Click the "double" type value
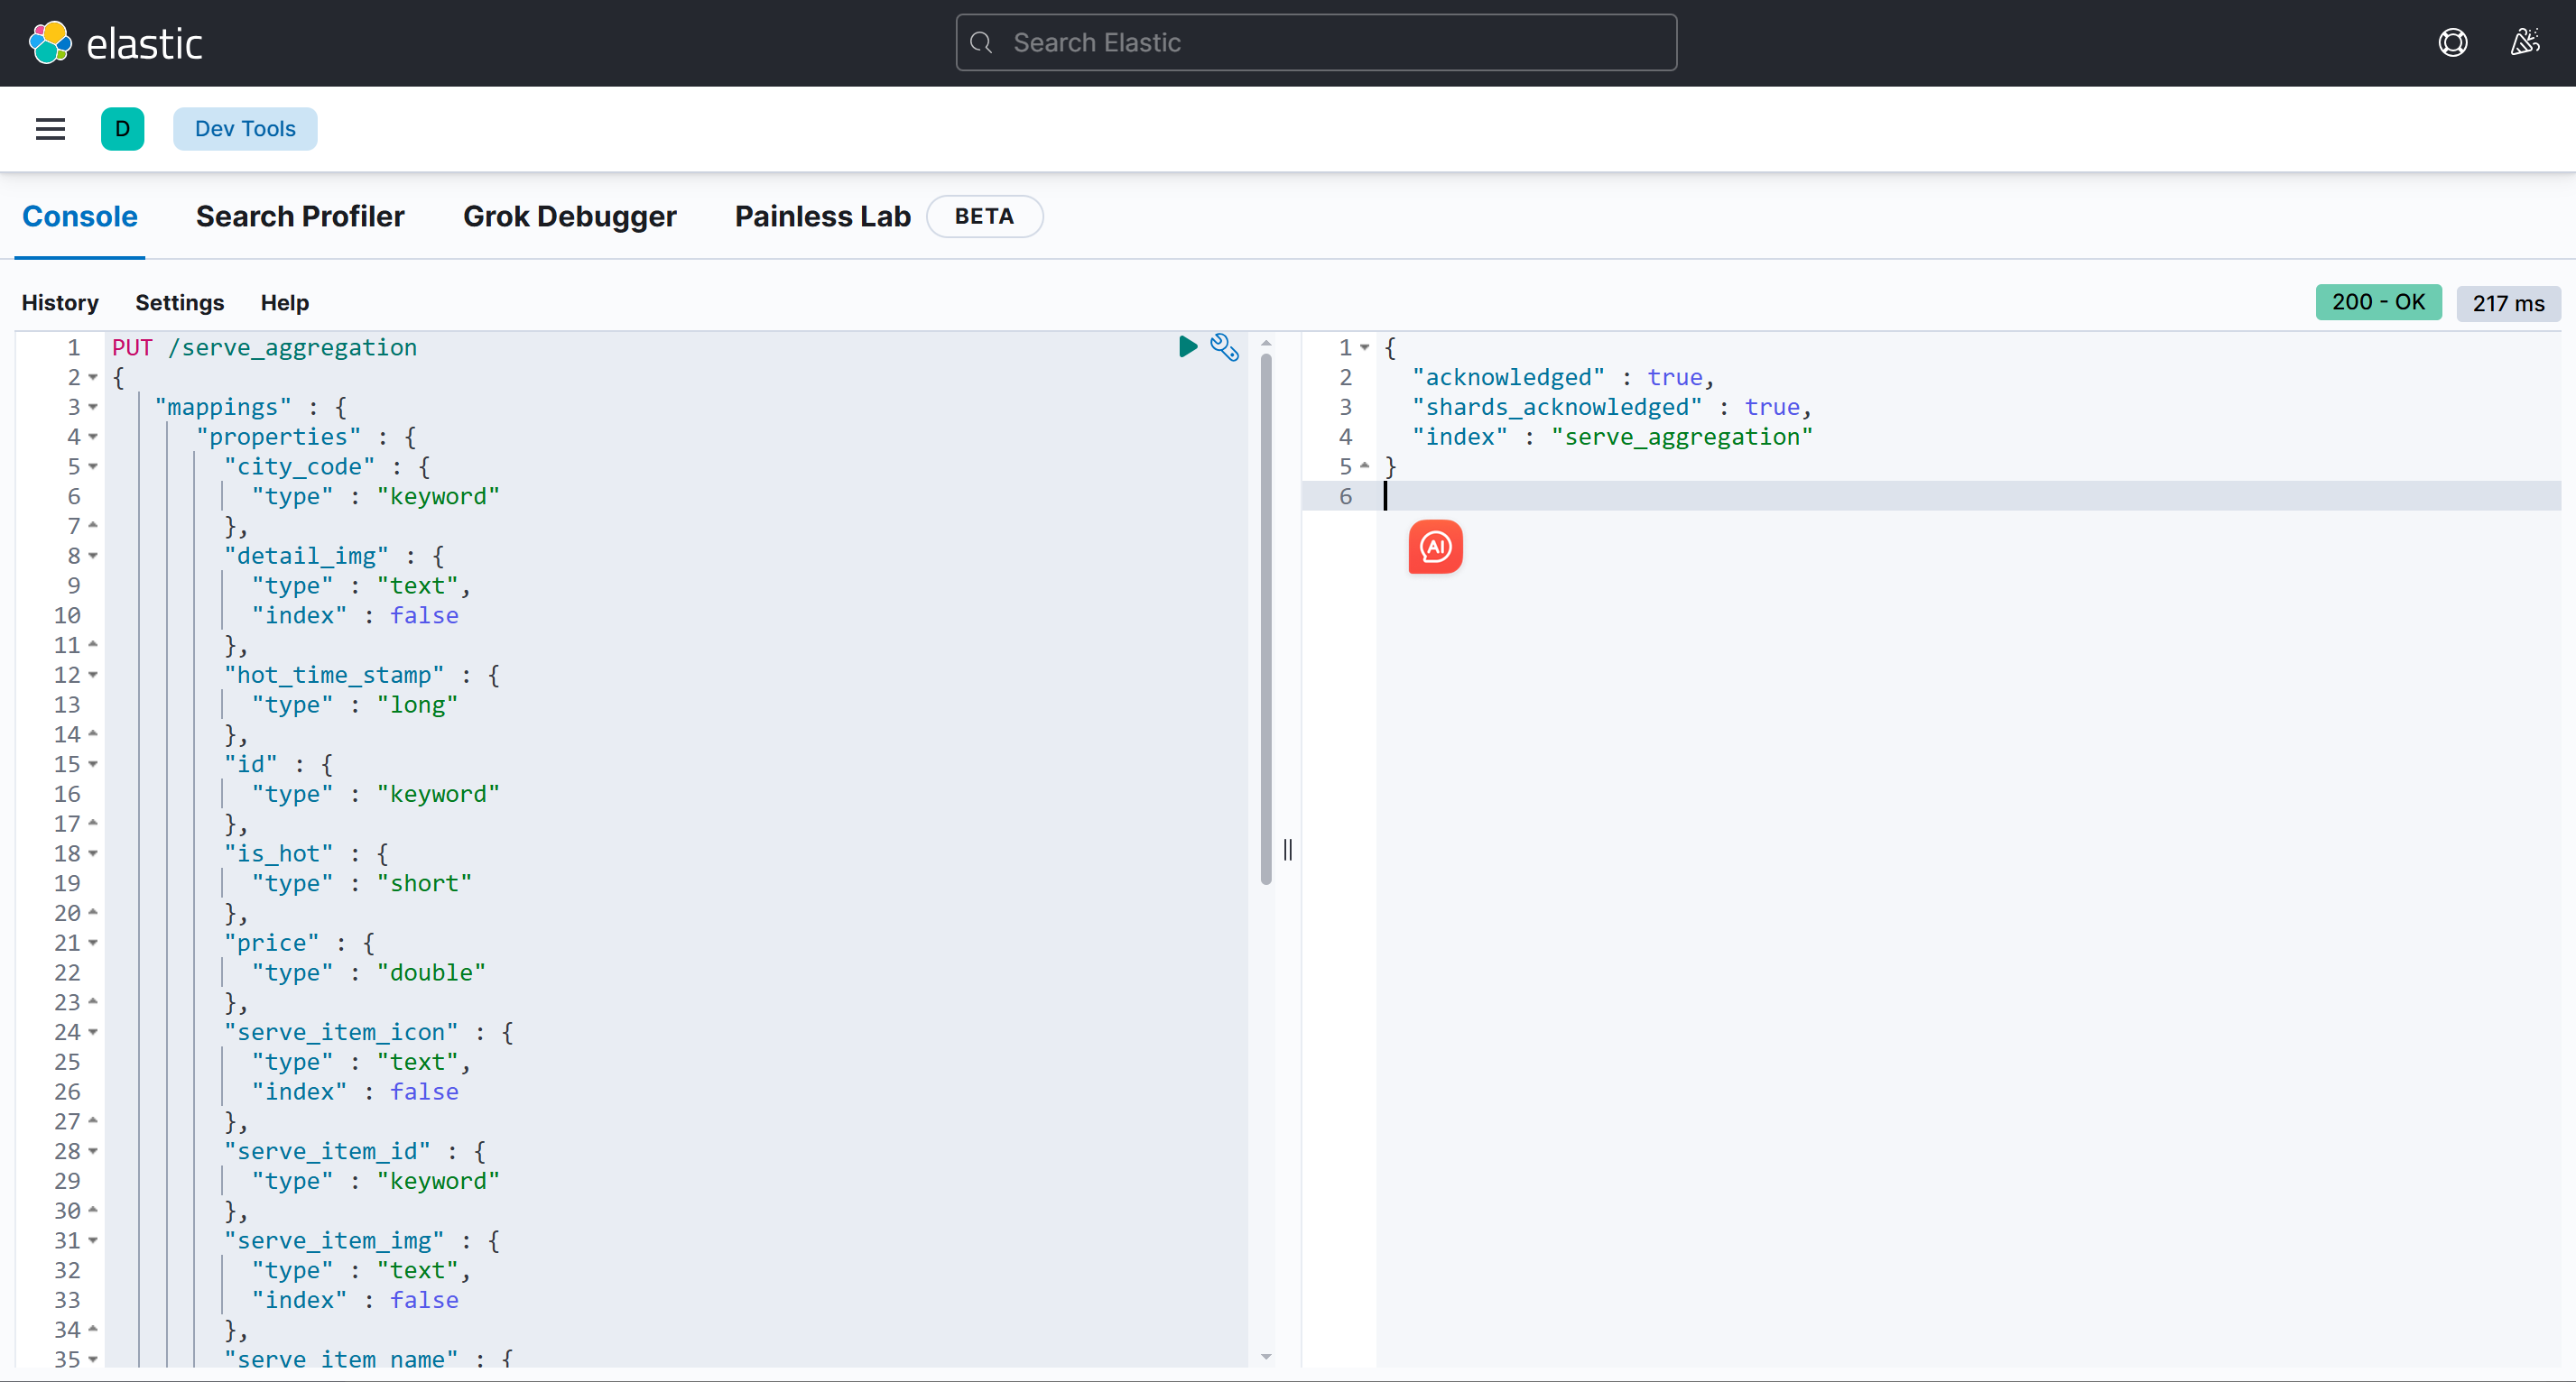 [x=431, y=973]
